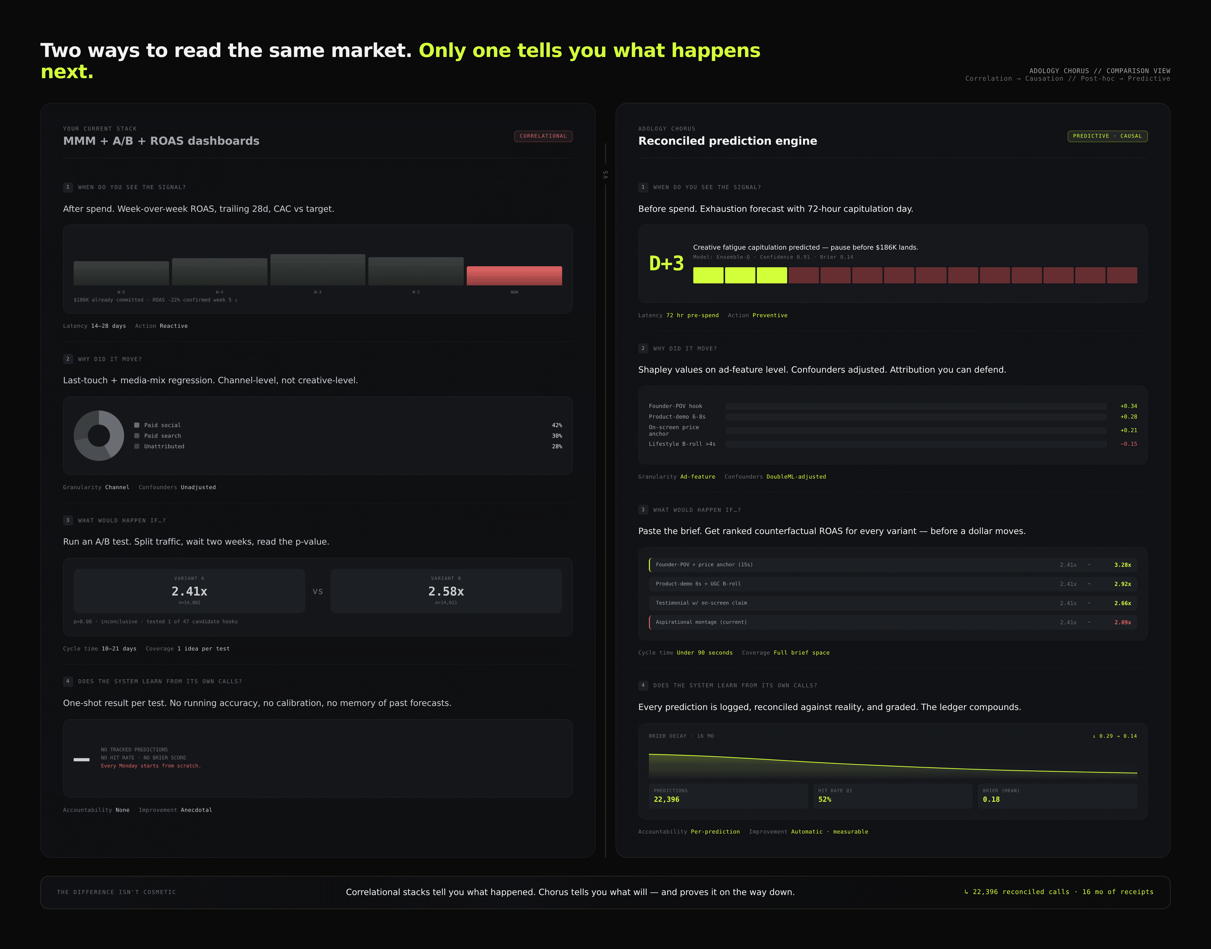The height and width of the screenshot is (949, 1211).
Task: Click the Paid social legend swatch
Action: point(137,425)
